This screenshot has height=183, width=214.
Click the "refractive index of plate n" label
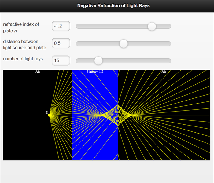click(21, 27)
